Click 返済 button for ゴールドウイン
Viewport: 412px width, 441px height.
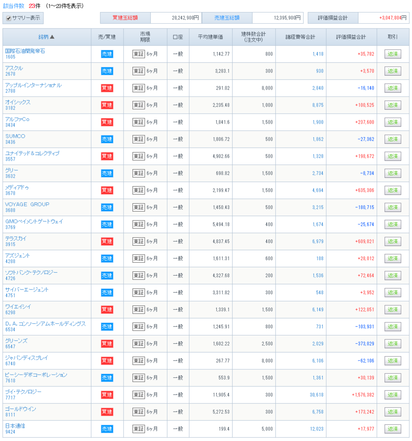click(393, 412)
